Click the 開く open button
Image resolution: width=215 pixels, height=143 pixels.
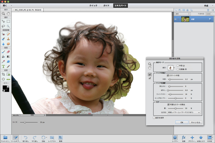pyautogui.click(x=5, y=6)
